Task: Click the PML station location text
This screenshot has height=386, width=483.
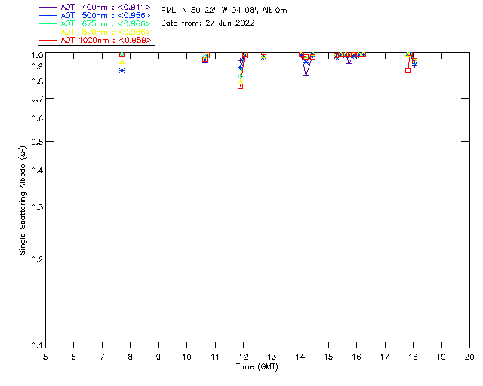Action: (224, 11)
